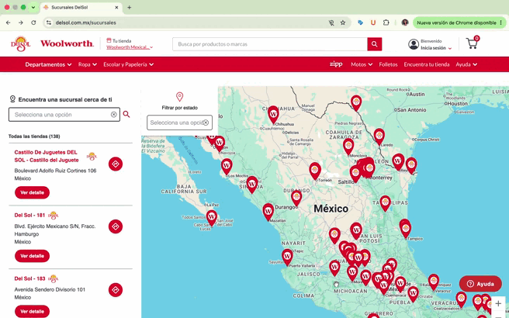Click the Todas las tiendas (138) label
This screenshot has height=318, width=509.
coord(34,137)
